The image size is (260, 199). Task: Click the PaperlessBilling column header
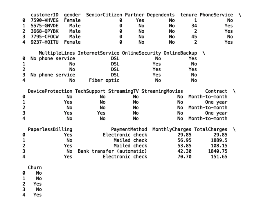click(50, 129)
